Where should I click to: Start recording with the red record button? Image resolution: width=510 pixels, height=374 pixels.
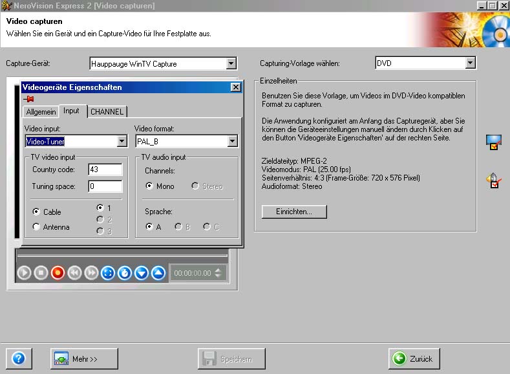58,273
